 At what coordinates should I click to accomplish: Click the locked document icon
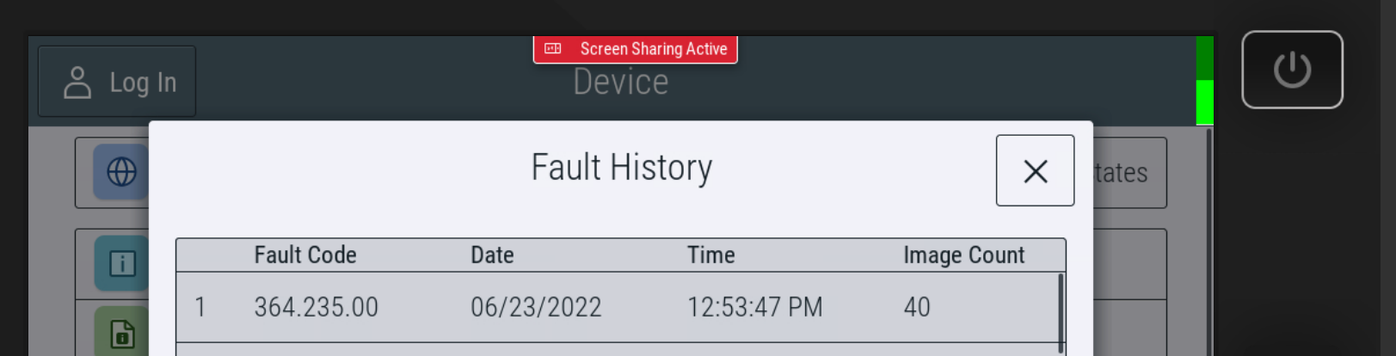[x=121, y=333]
